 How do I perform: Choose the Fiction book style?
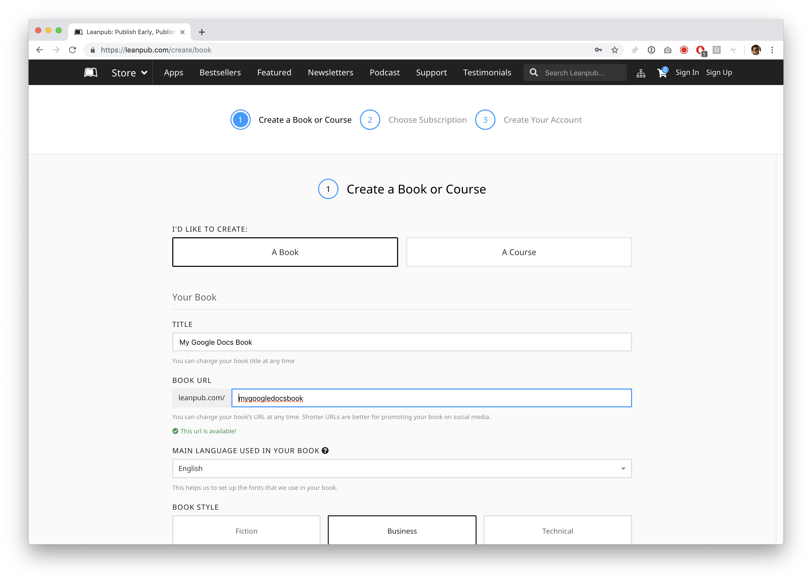pyautogui.click(x=246, y=531)
